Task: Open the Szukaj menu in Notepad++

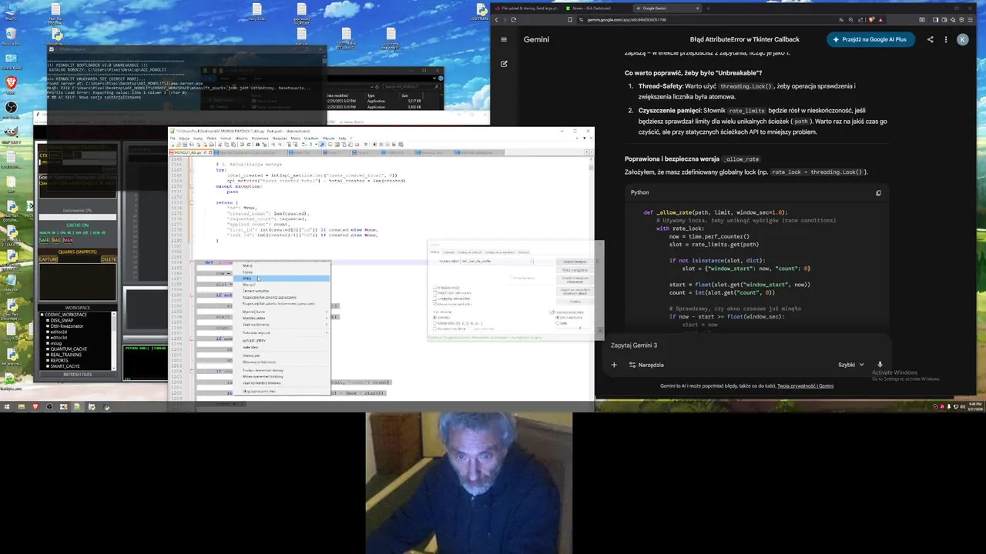Action: [x=198, y=138]
